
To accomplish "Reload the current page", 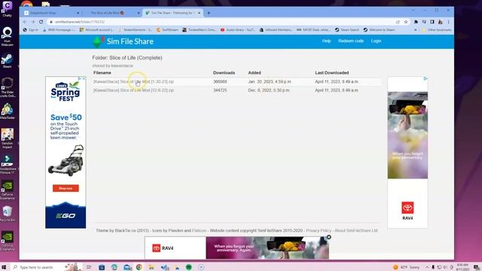I will (x=41, y=22).
